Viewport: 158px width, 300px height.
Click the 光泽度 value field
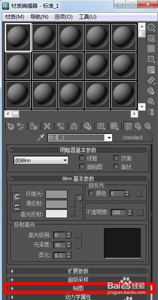pyautogui.click(x=60, y=245)
